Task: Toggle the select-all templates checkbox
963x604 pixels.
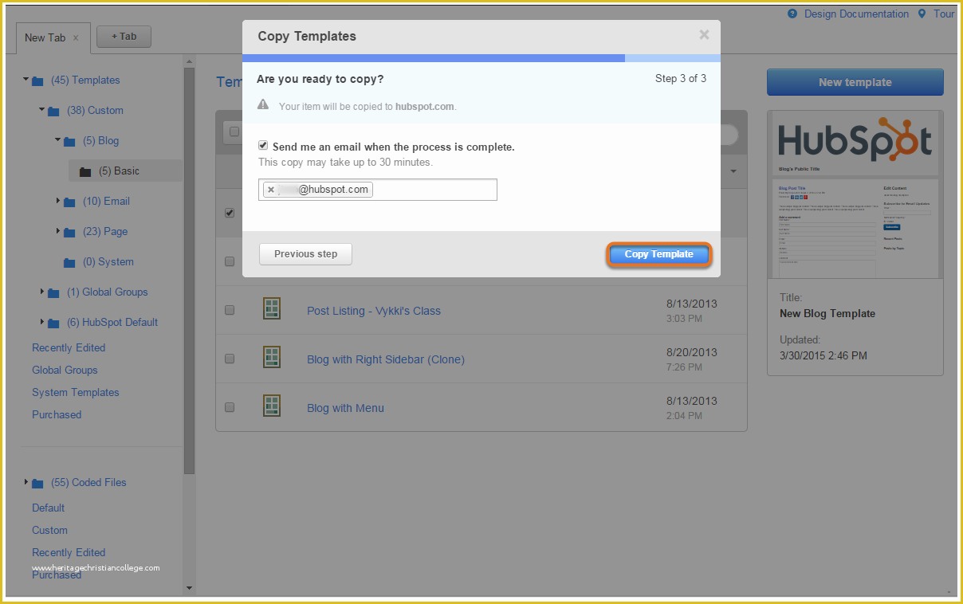Action: point(234,131)
